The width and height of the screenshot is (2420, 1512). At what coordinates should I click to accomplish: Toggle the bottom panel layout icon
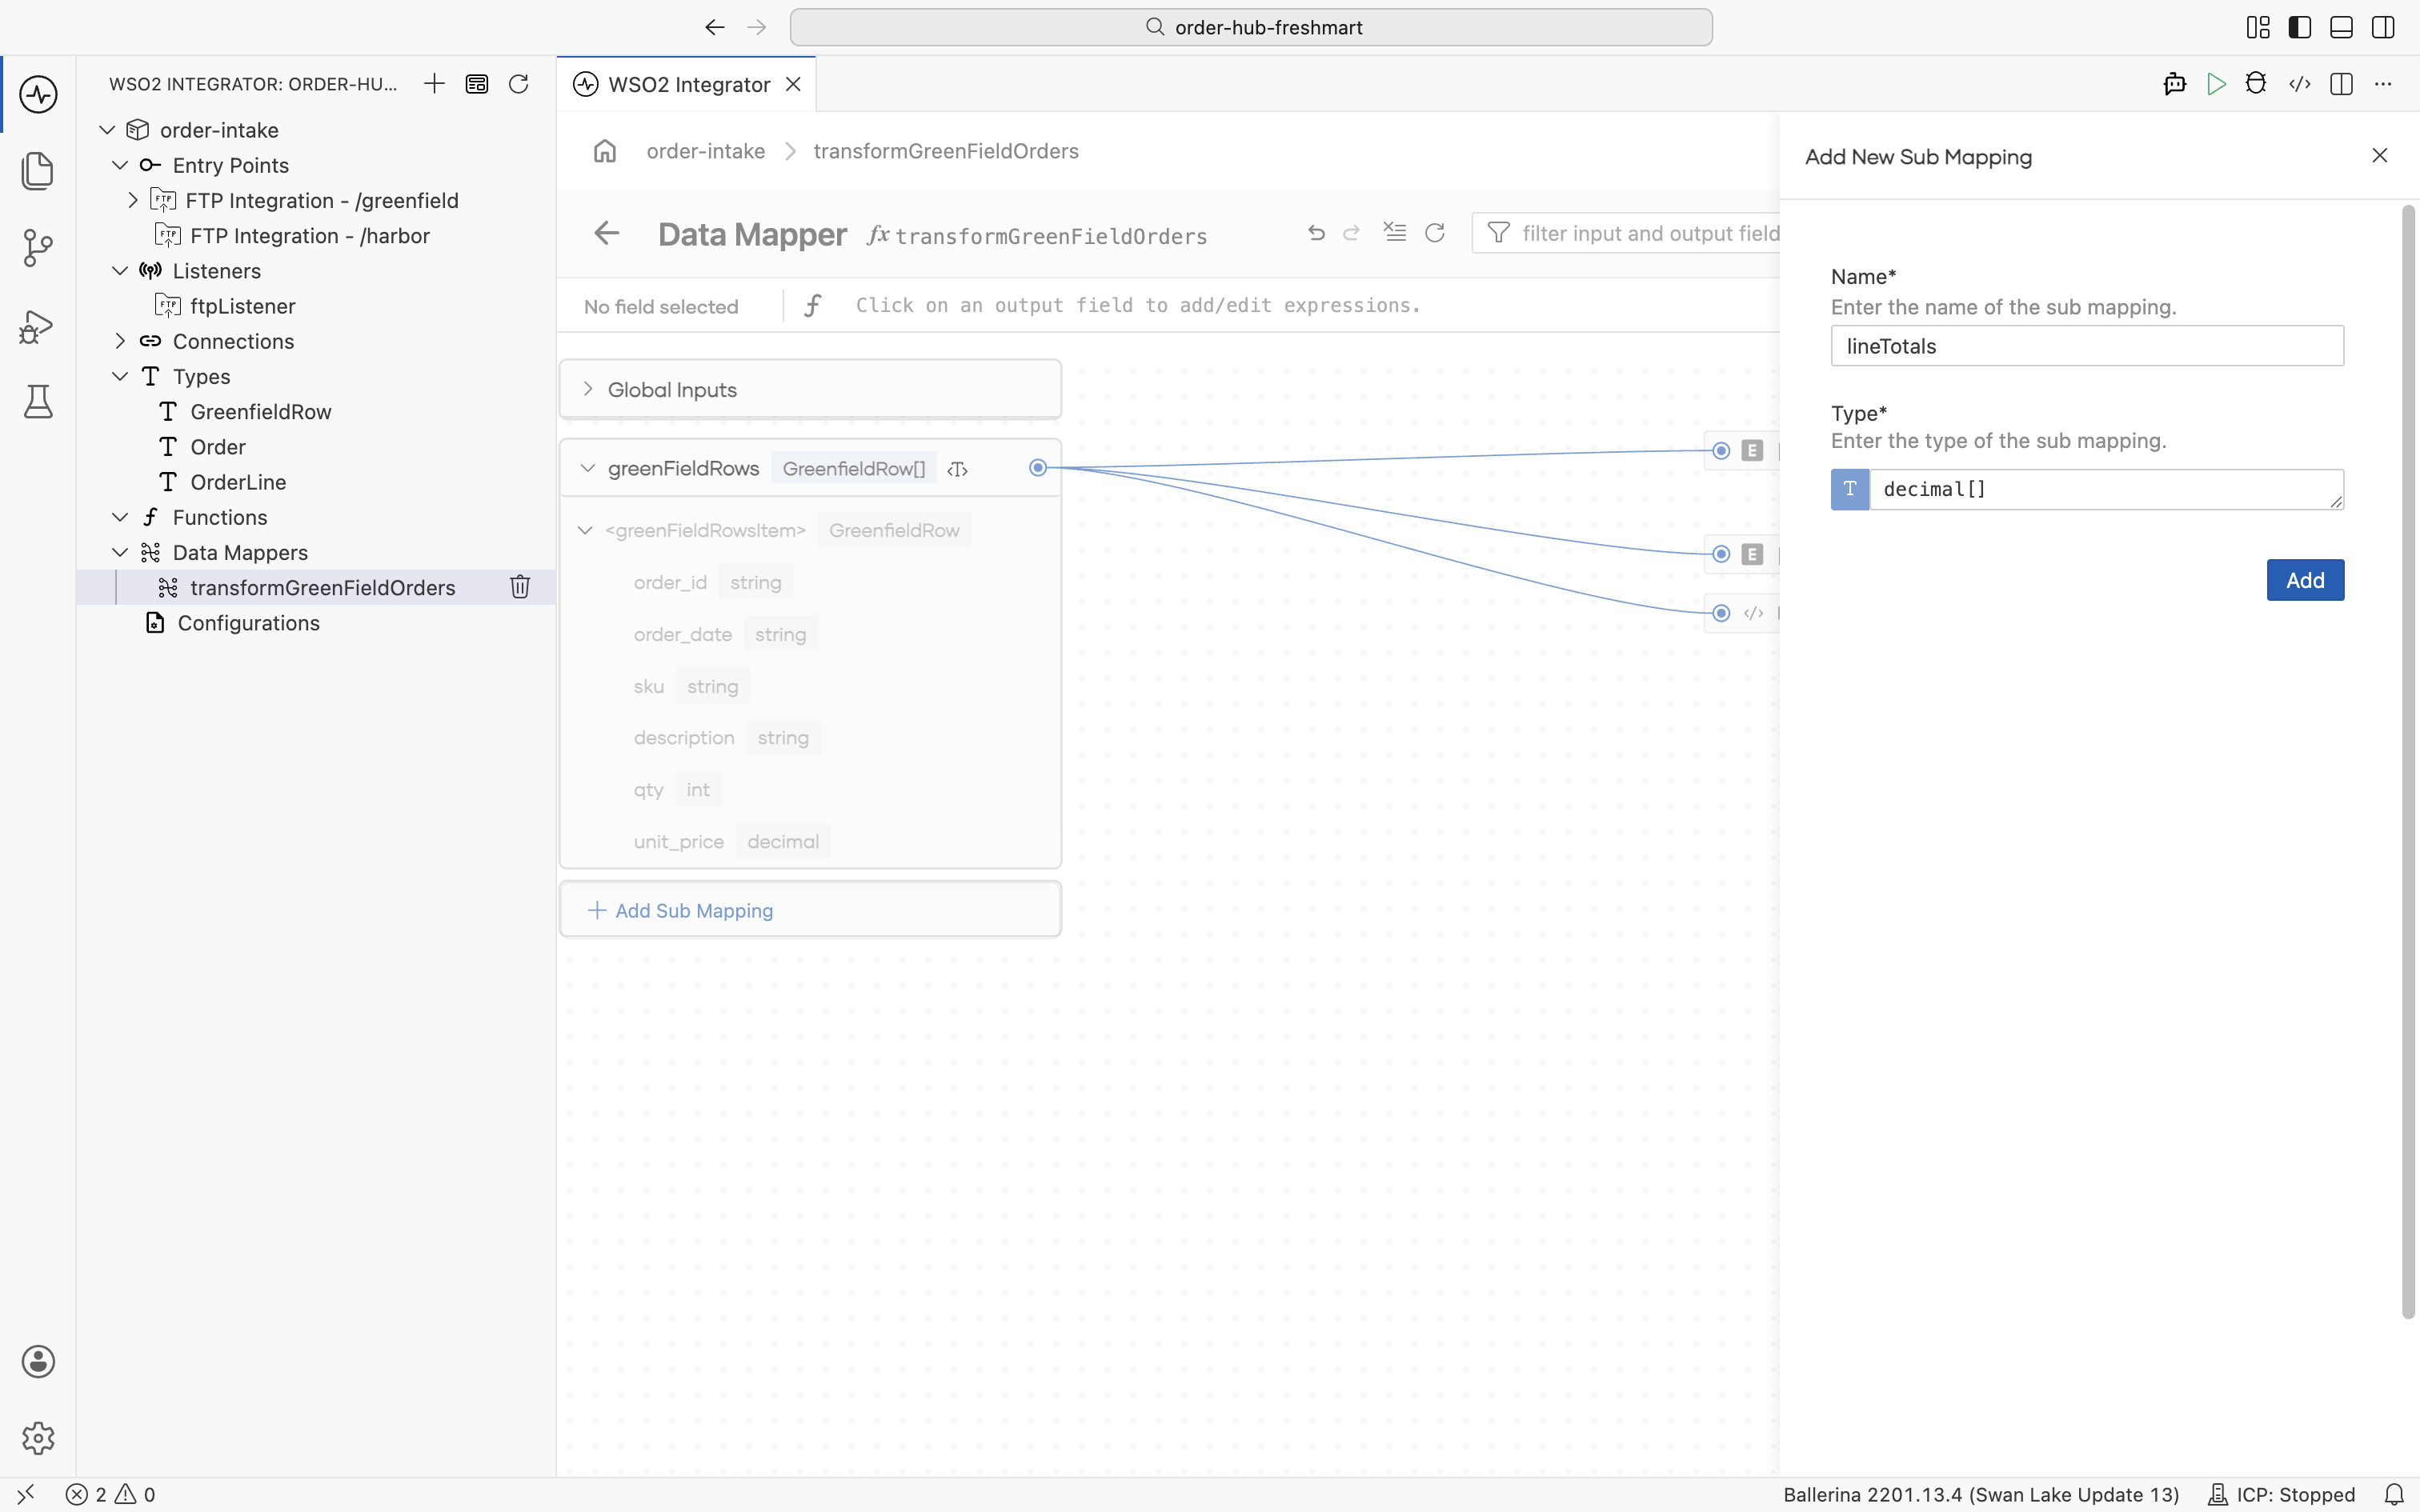2341,27
